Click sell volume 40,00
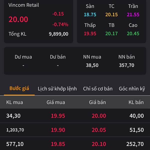The image size is (150, 150). click(x=136, y=116)
